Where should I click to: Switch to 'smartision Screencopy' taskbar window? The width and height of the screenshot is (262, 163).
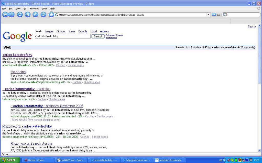tap(169, 160)
